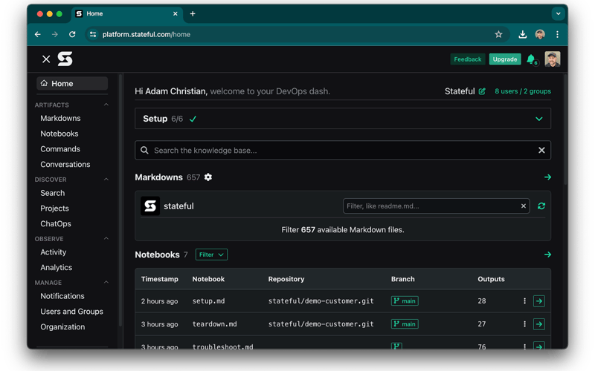Open browser downloads icon

pyautogui.click(x=523, y=34)
